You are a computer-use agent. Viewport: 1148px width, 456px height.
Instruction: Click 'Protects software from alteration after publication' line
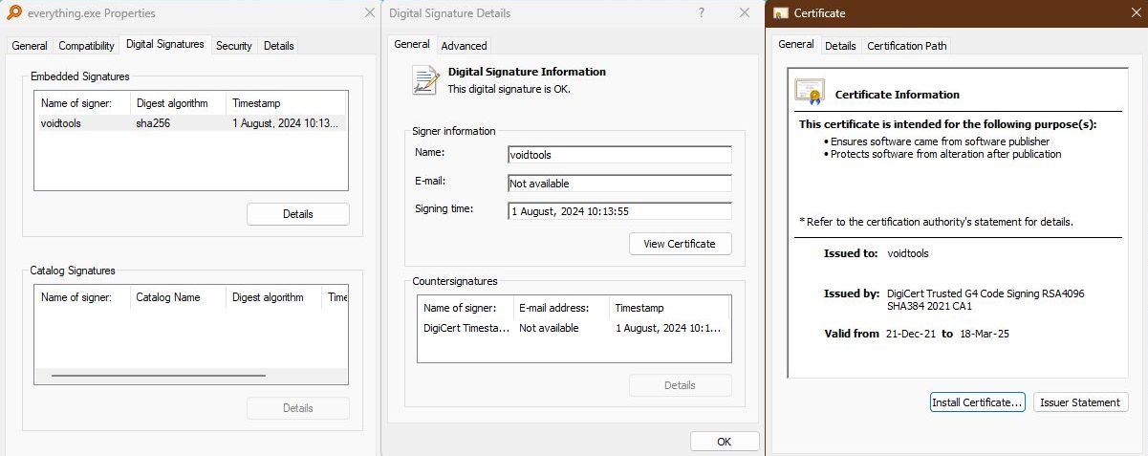pos(945,154)
